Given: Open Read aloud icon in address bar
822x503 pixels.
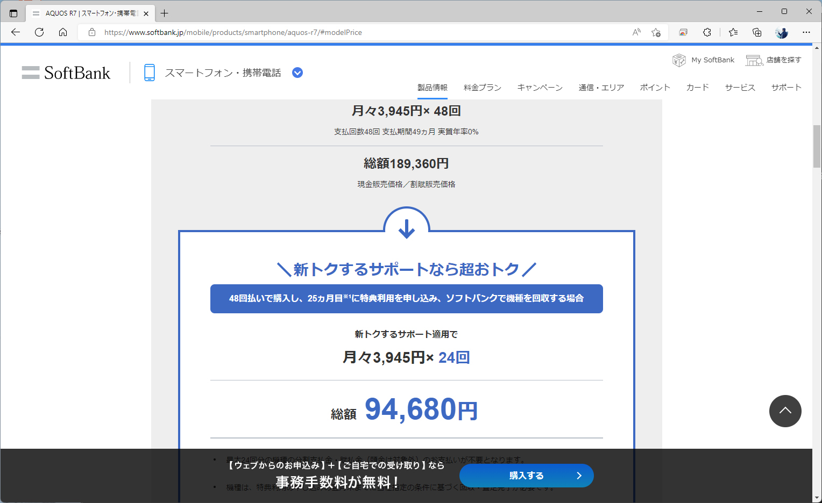Looking at the screenshot, I should point(636,32).
